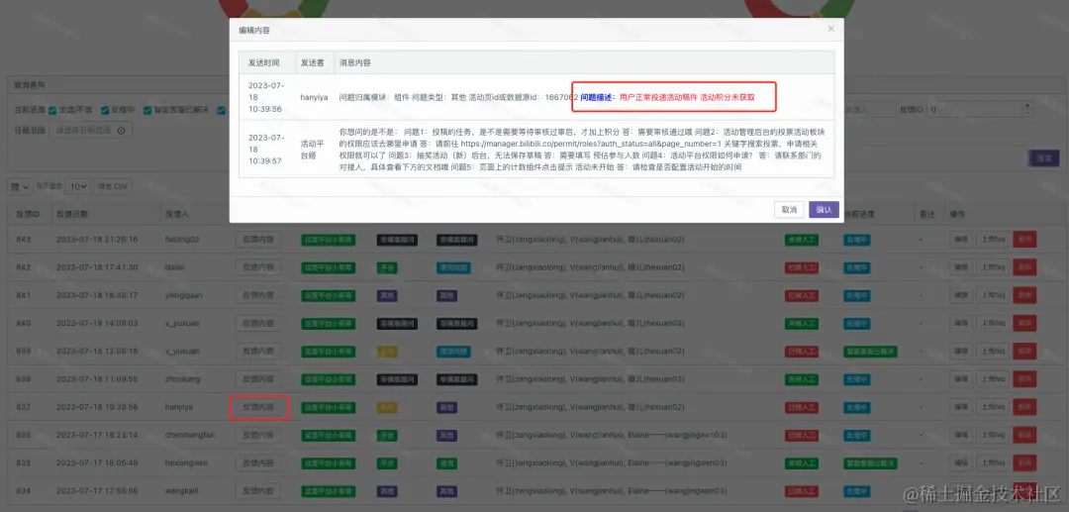This screenshot has height=512, width=1069.
Task: Click the 智能客服已解决 status tag in row 835
Action: (870, 463)
